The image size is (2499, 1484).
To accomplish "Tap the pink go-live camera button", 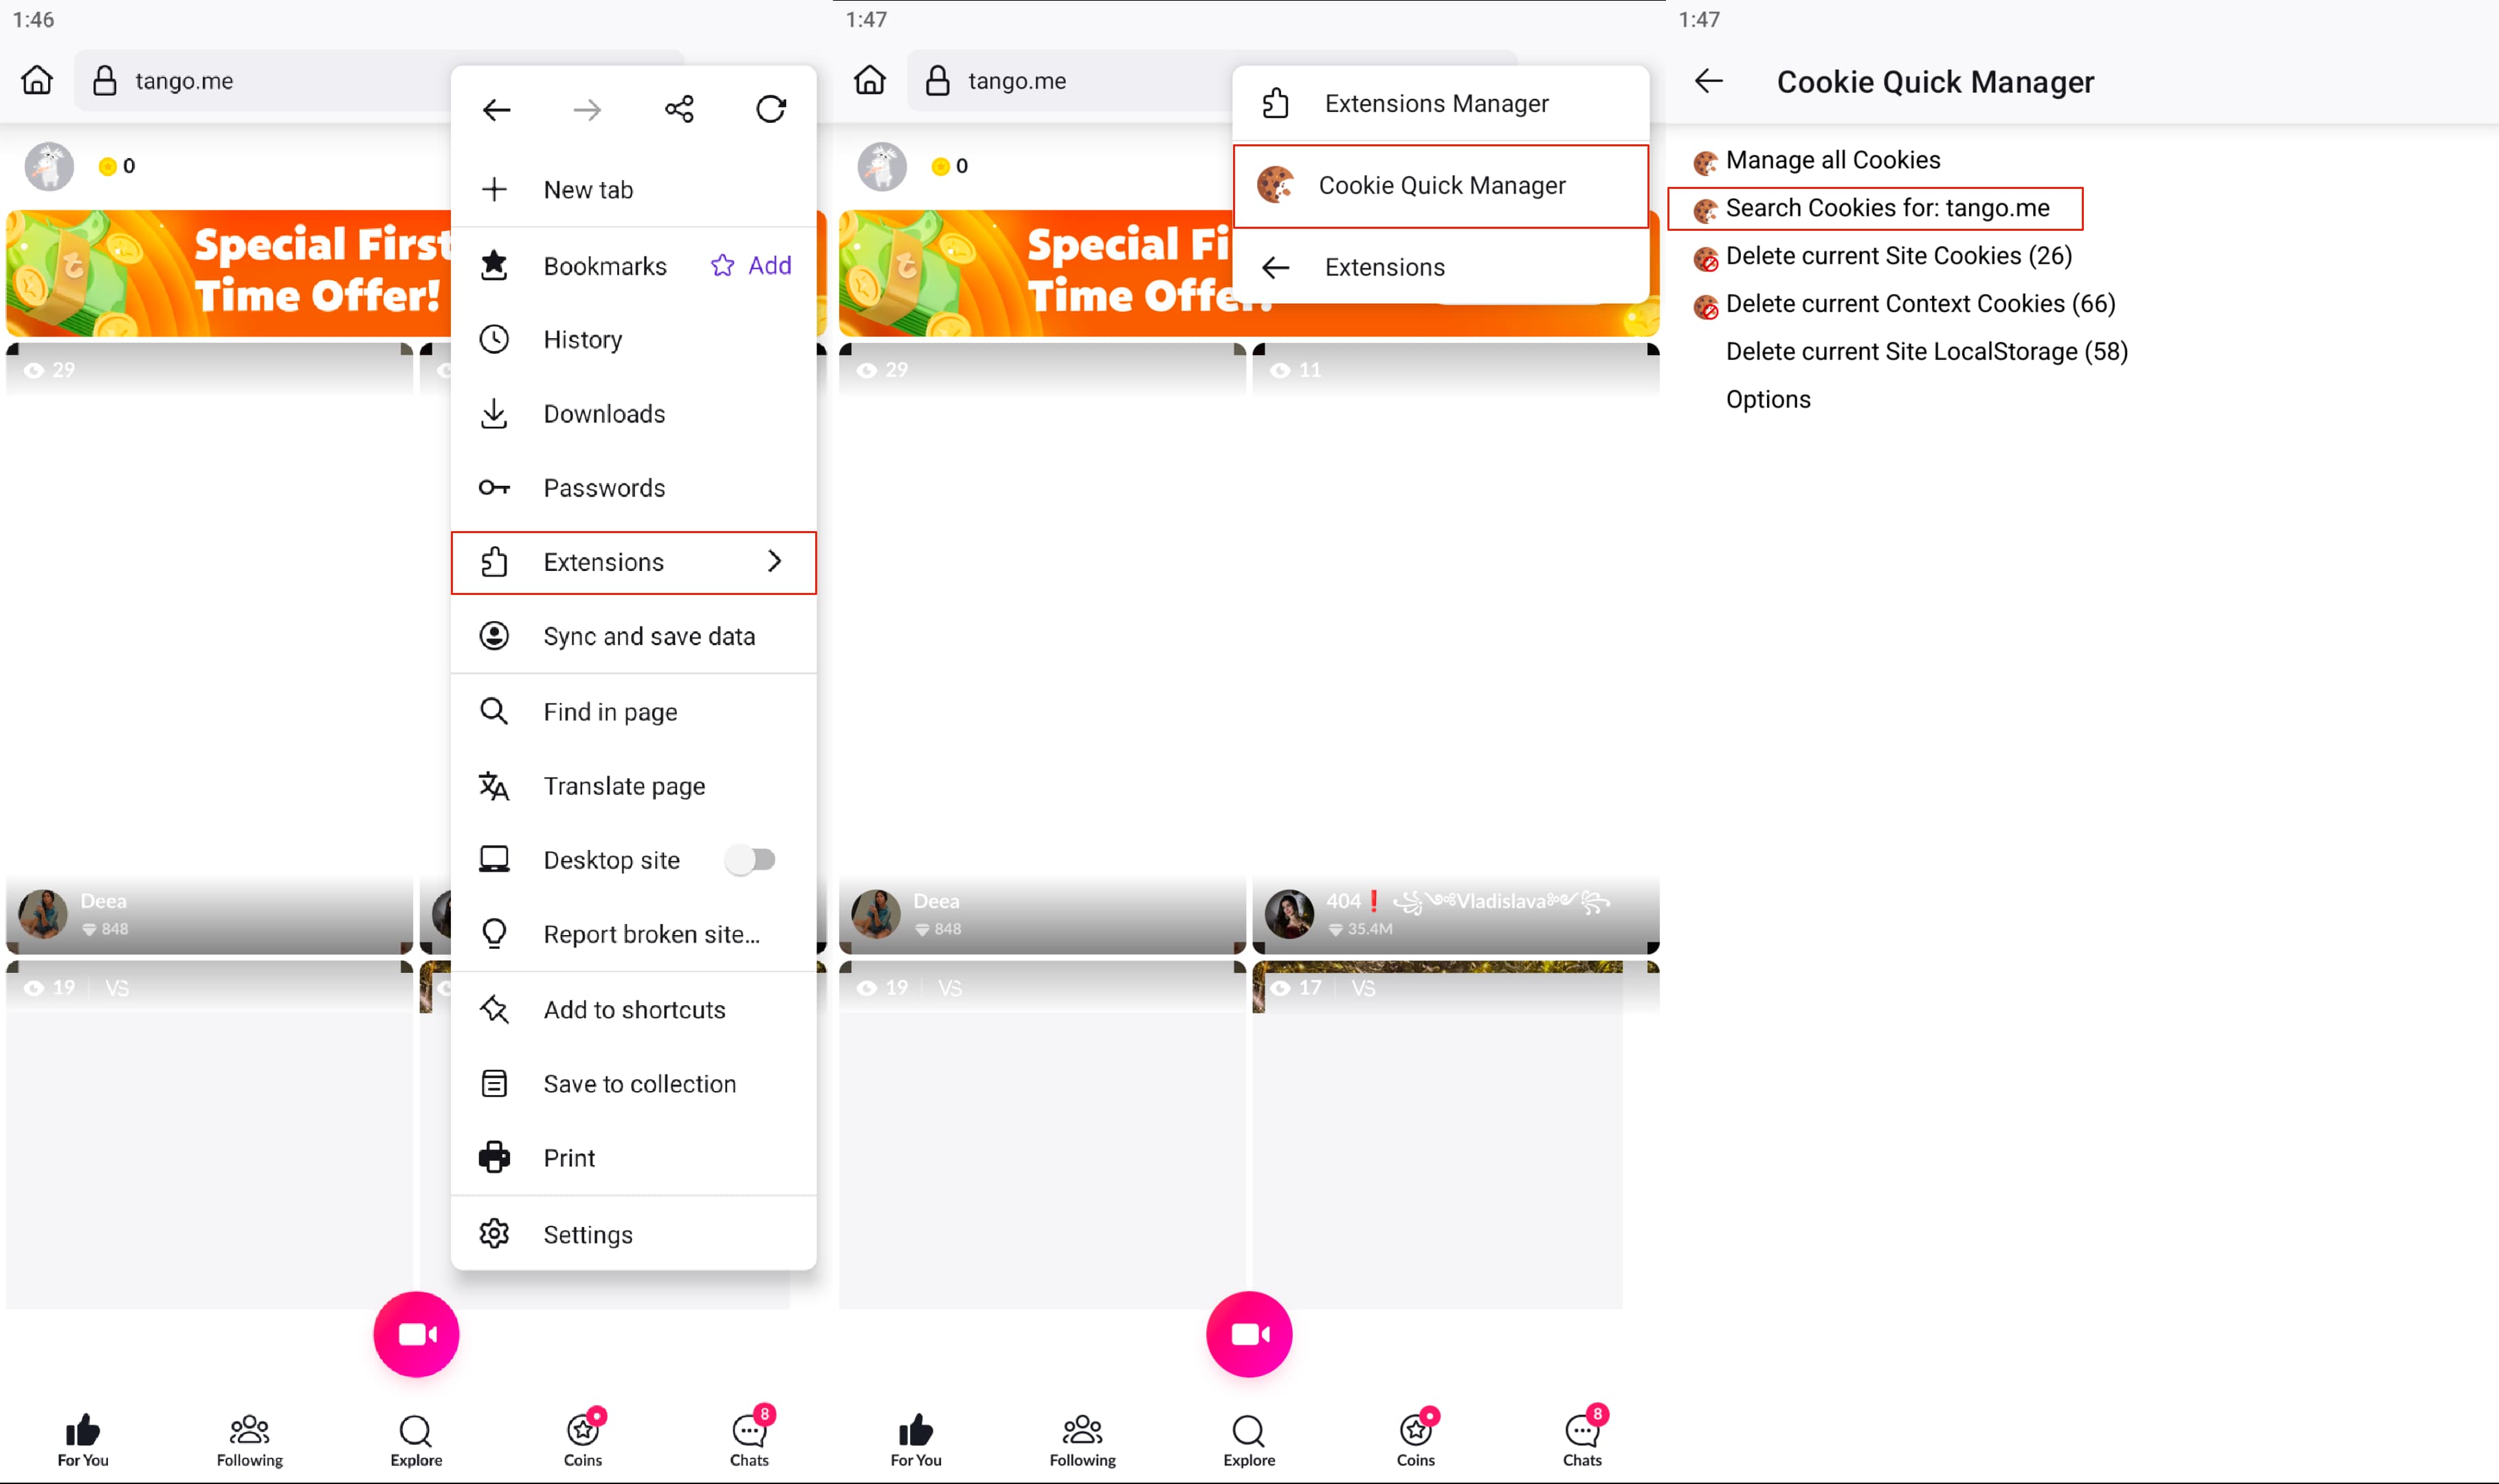I will point(416,1334).
